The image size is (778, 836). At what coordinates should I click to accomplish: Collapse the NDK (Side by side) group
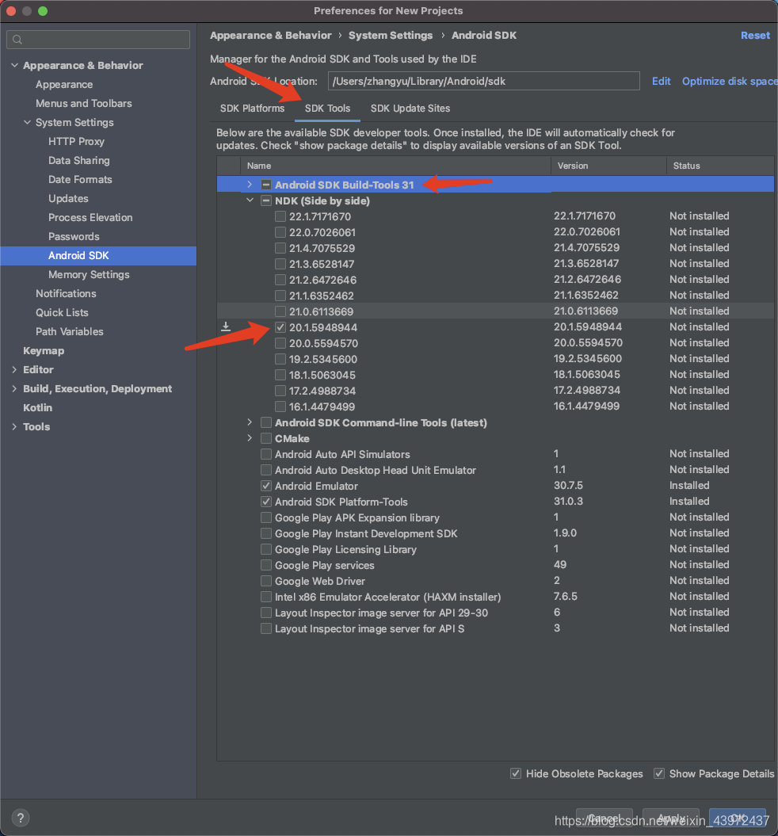(x=250, y=200)
